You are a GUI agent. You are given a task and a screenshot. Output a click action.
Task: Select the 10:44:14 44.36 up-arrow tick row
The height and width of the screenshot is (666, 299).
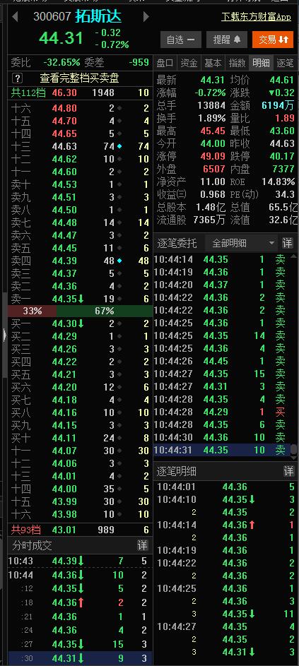[x=226, y=525]
